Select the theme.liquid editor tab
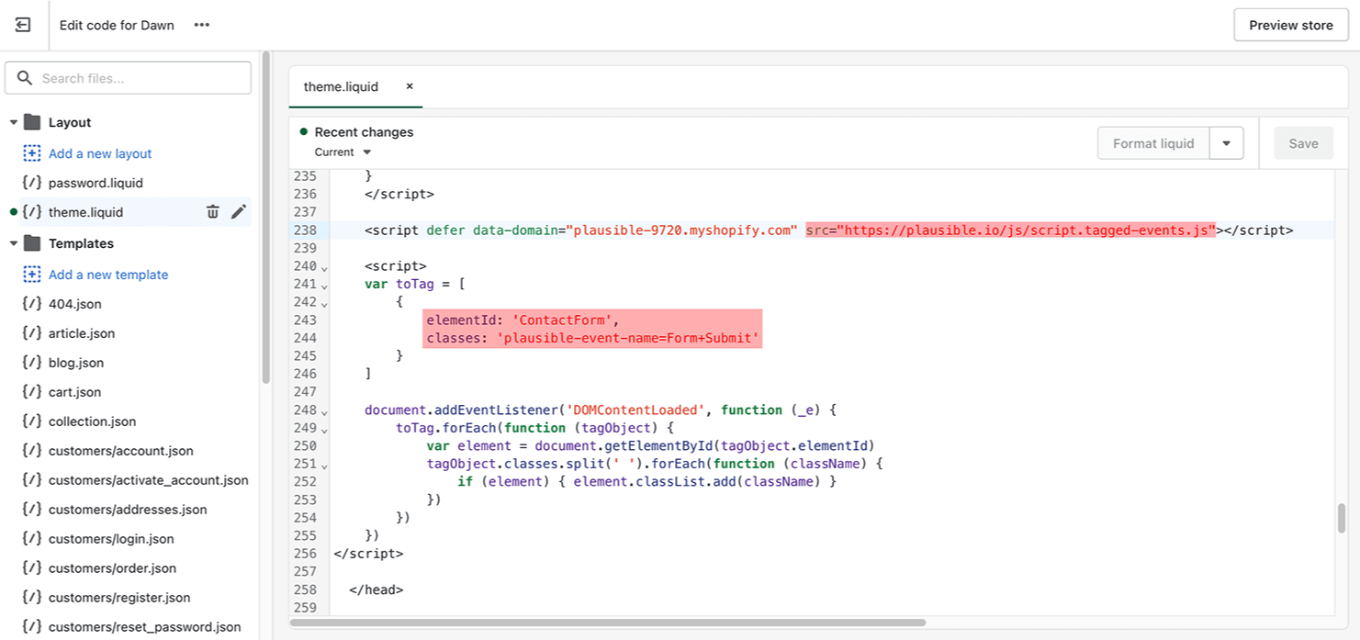1360x640 pixels. (341, 86)
